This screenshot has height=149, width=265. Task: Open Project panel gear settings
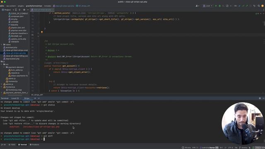(24, 10)
